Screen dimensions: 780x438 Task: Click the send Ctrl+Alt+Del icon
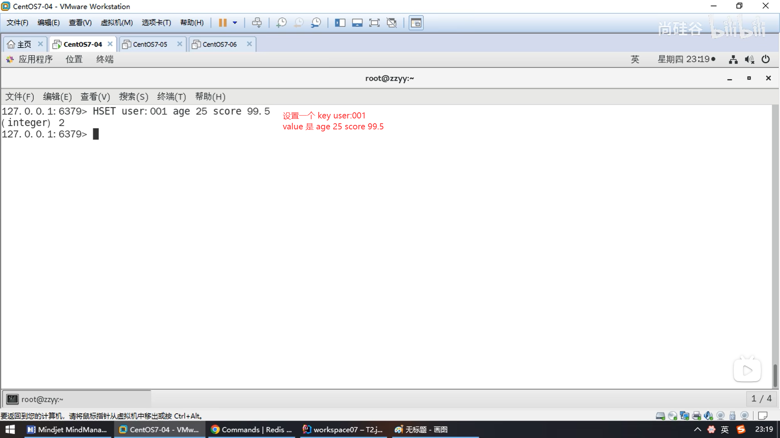[257, 23]
